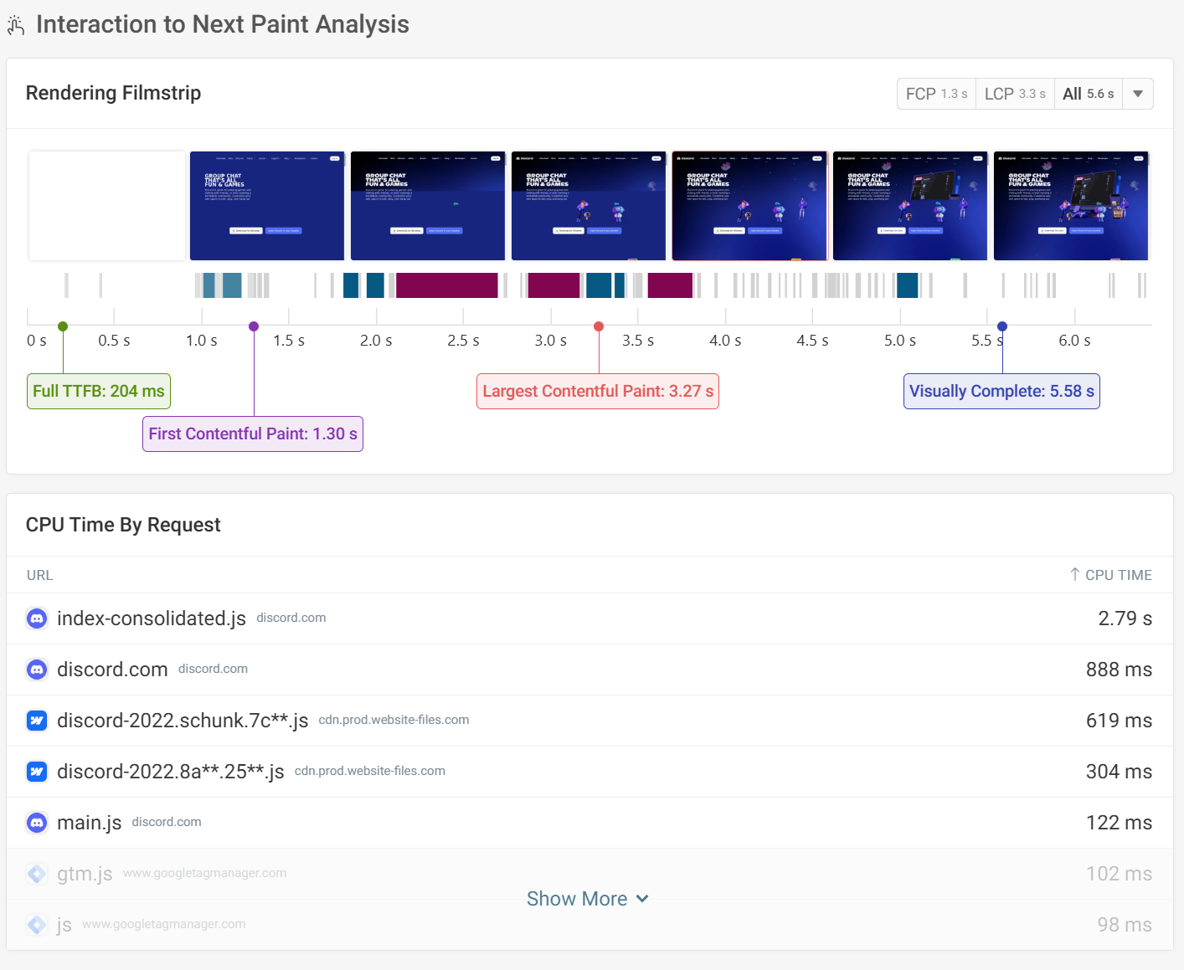Screen dimensions: 1184x970
Task: Select the LCP 3.3 s filmstrip view
Action: pos(1015,94)
